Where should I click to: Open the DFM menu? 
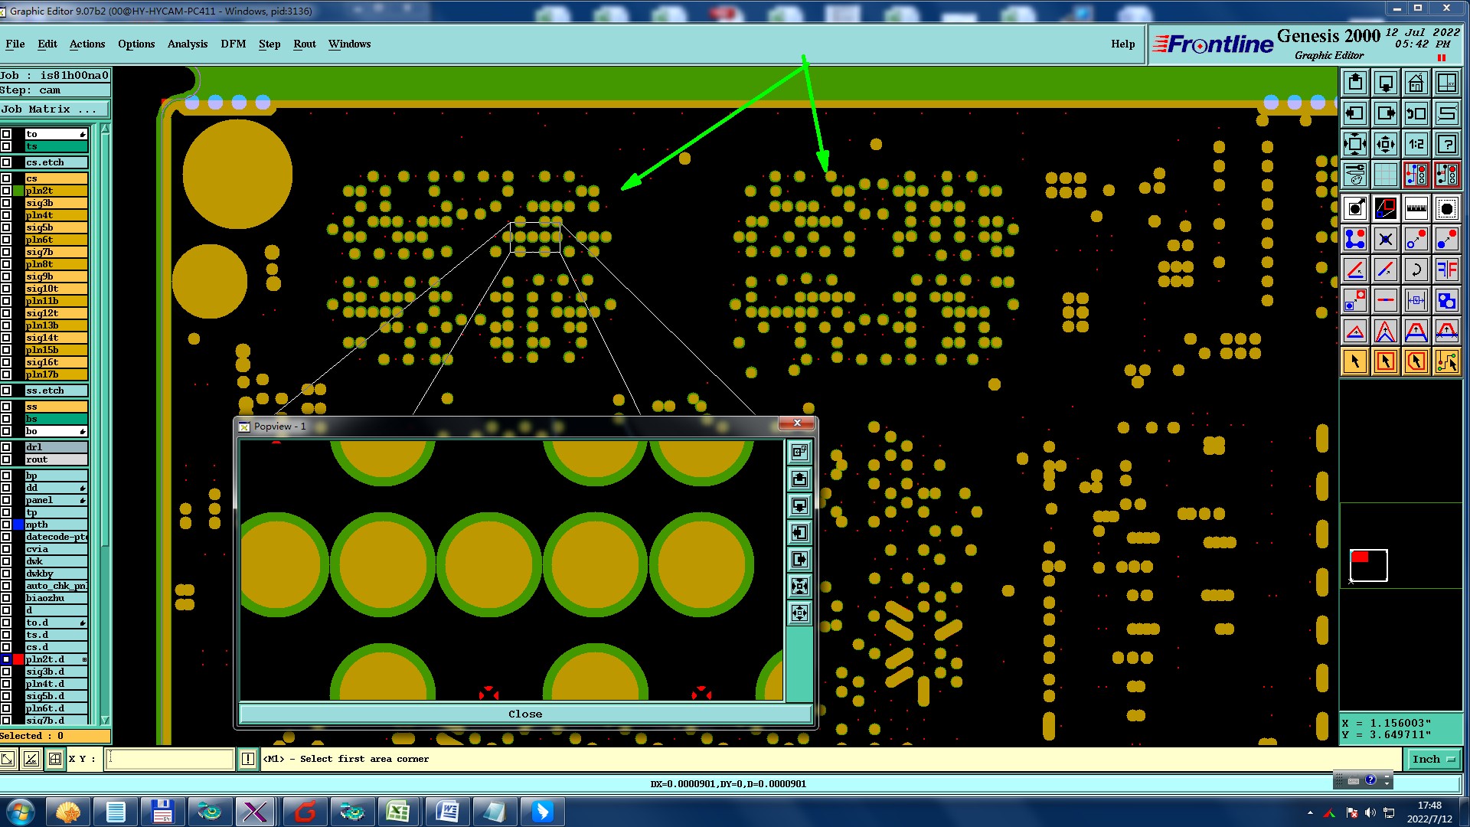(233, 44)
